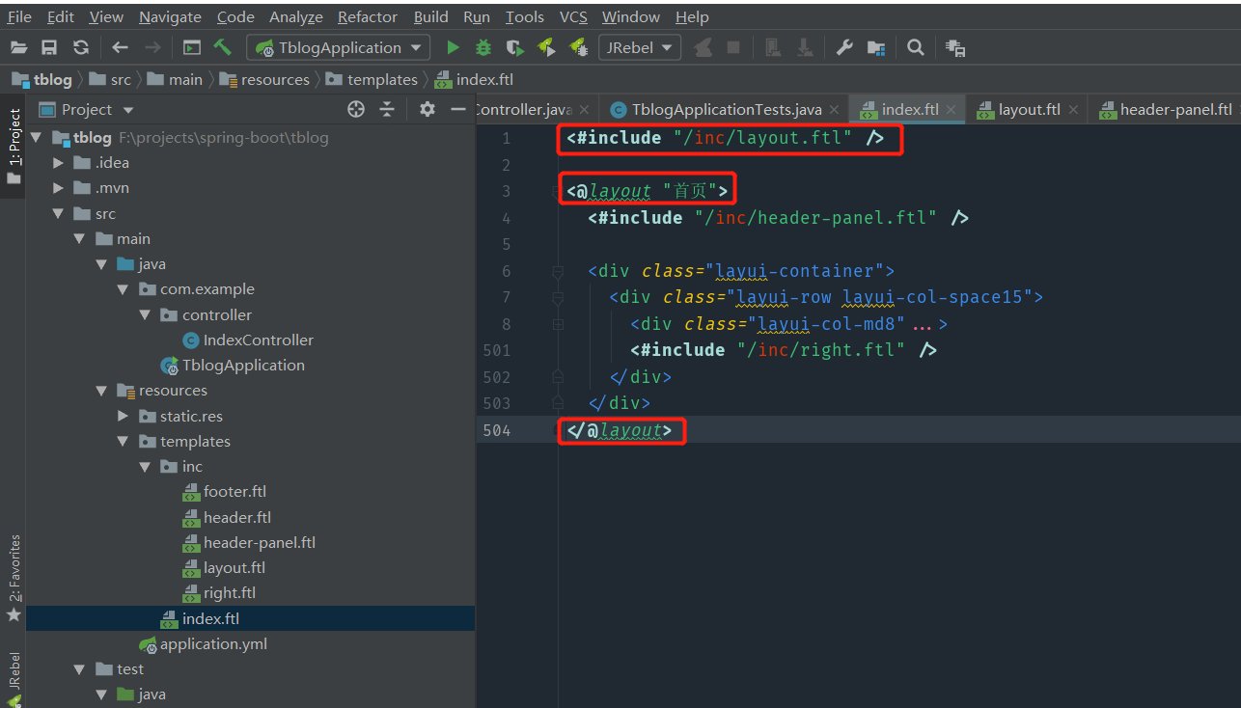1241x708 pixels.
Task: Click the Debug with JRebel icon
Action: [579, 47]
